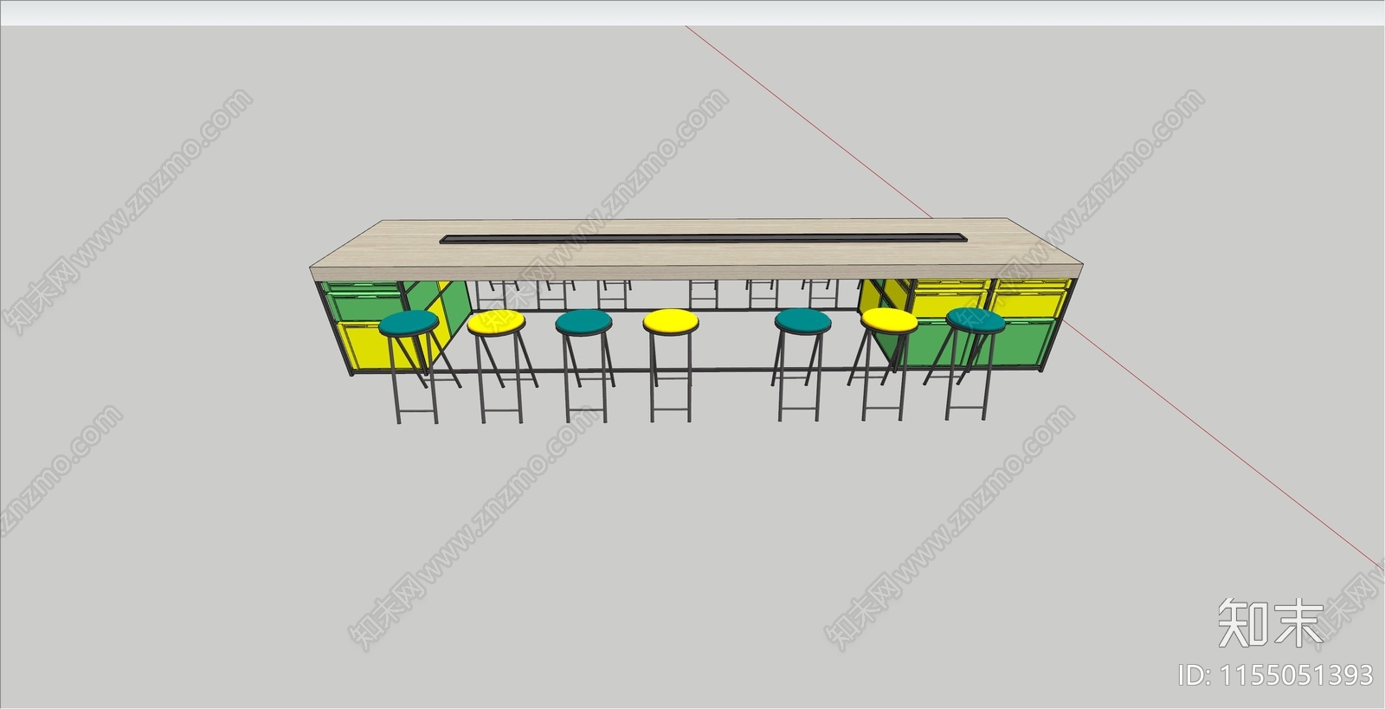Pick the leftmost teal stool seat
Image resolution: width=1385 pixels, height=709 pixels.
click(409, 324)
